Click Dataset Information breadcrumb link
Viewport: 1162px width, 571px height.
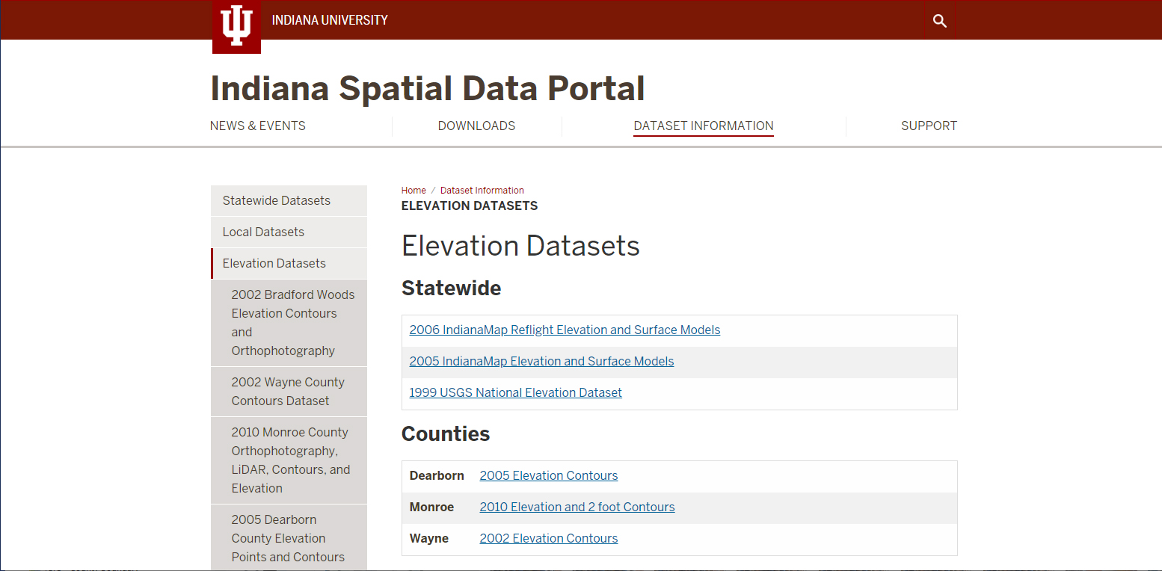(482, 191)
